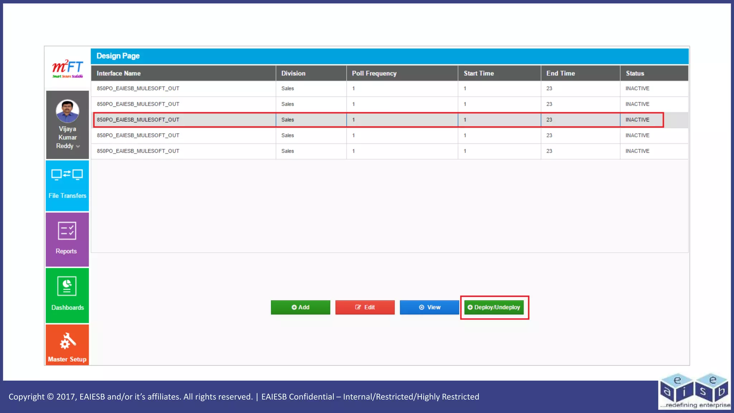Open the File Transfers monitor icon

[x=67, y=175]
